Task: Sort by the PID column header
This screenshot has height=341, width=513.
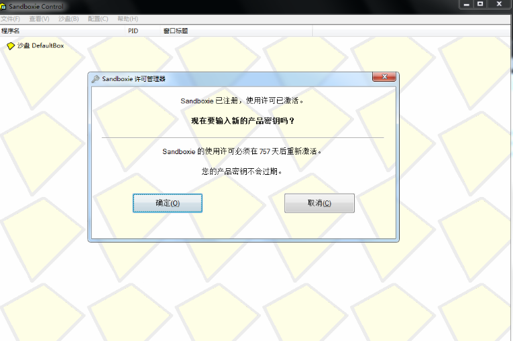Action: (143, 31)
